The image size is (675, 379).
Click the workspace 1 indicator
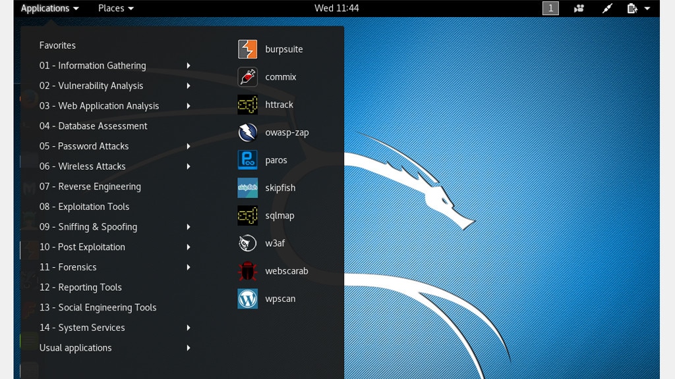tap(550, 8)
